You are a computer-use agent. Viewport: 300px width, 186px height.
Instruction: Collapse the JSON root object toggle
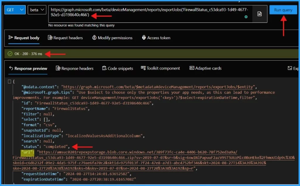[x=9, y=82]
